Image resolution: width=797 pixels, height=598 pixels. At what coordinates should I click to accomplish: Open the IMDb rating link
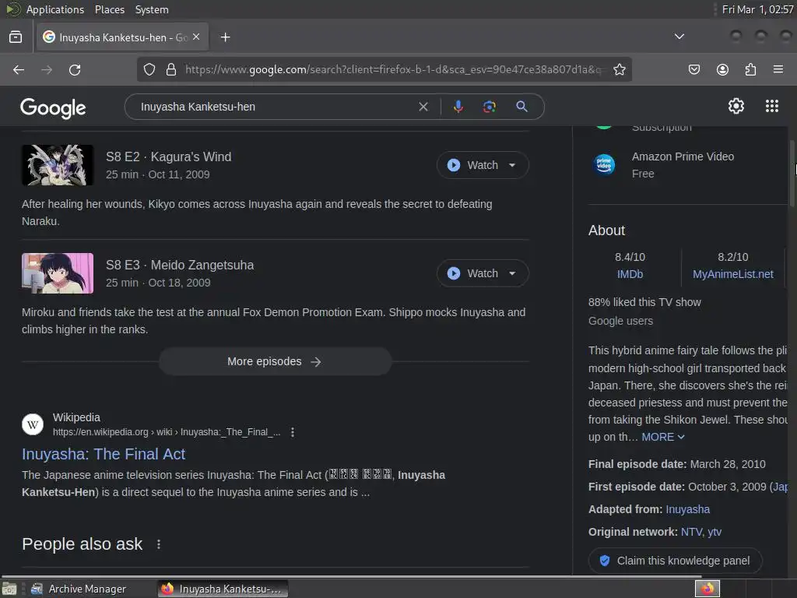630,274
